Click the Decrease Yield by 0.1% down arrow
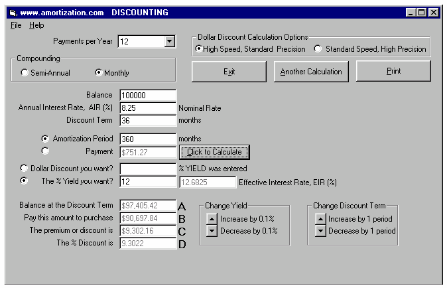The image size is (447, 288). click(x=212, y=231)
